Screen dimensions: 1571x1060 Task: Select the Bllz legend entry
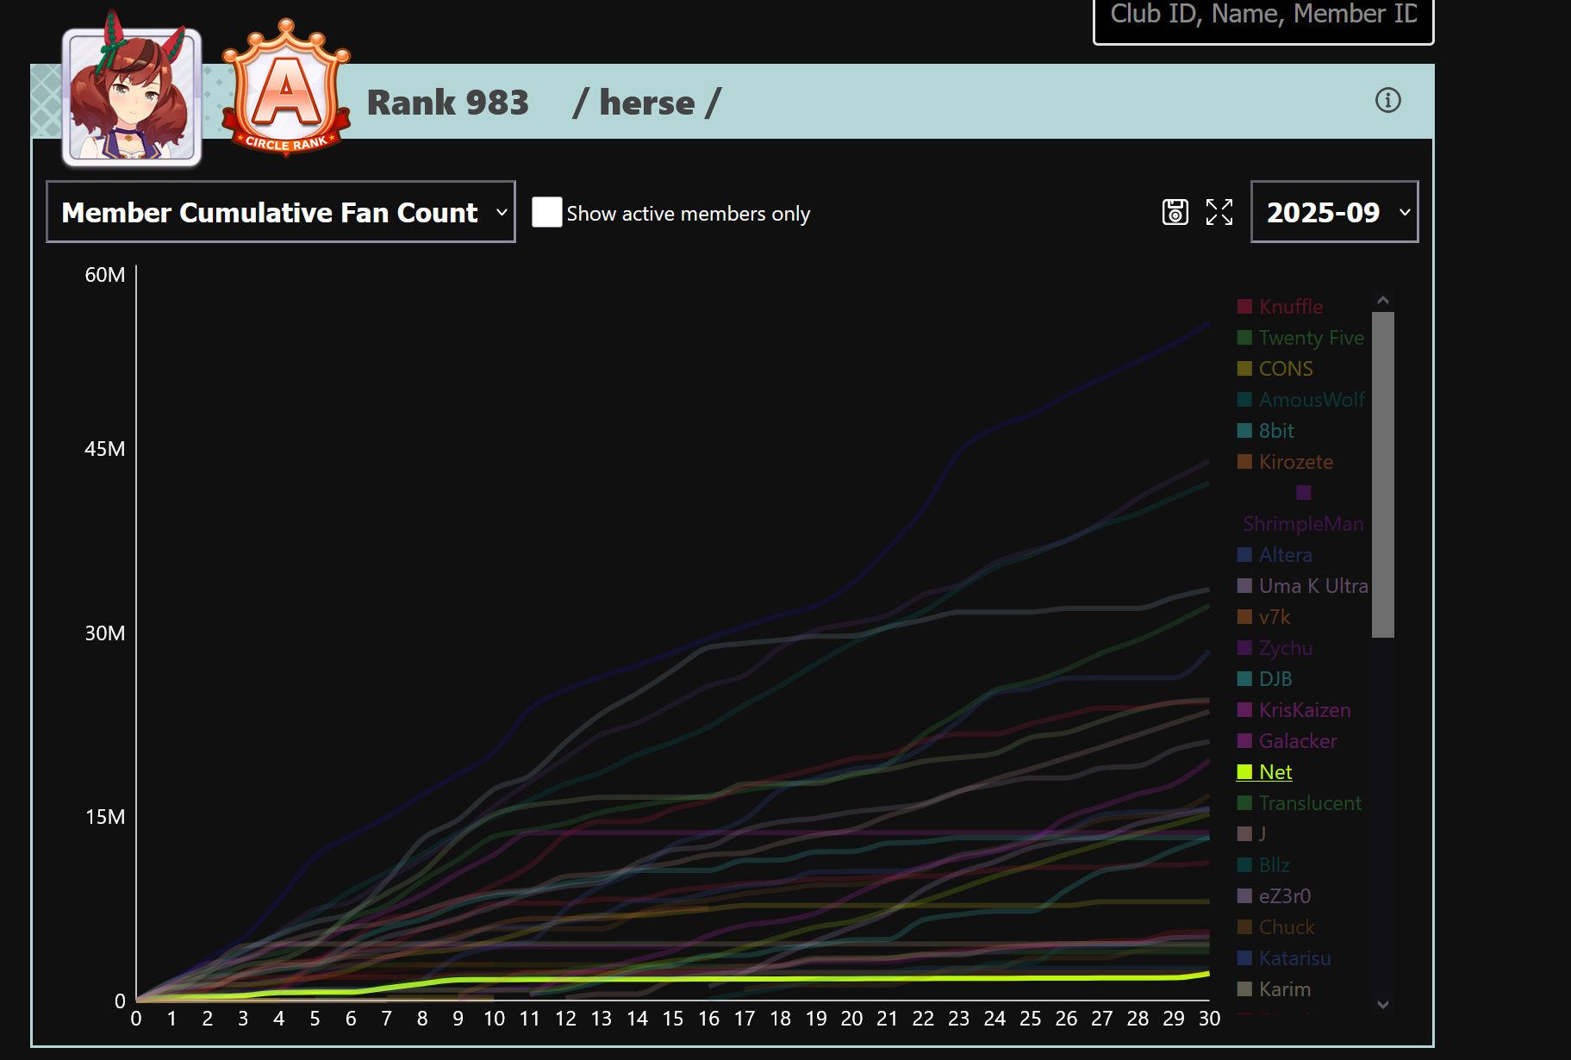[1264, 865]
